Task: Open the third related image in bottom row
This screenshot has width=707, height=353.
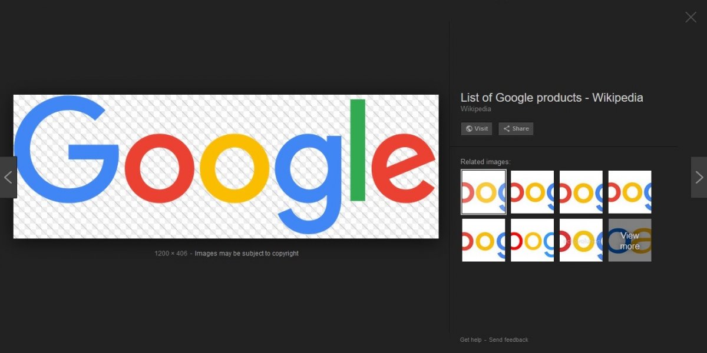Action: click(582, 240)
